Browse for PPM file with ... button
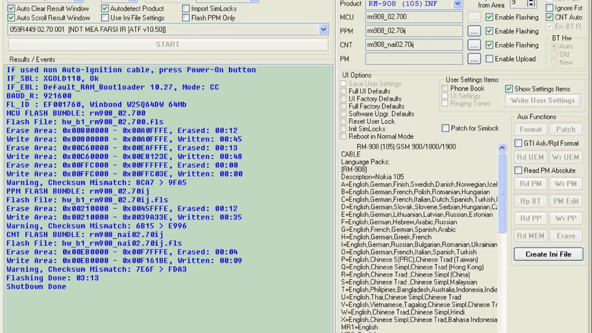This screenshot has height=333, width=592. click(x=474, y=31)
